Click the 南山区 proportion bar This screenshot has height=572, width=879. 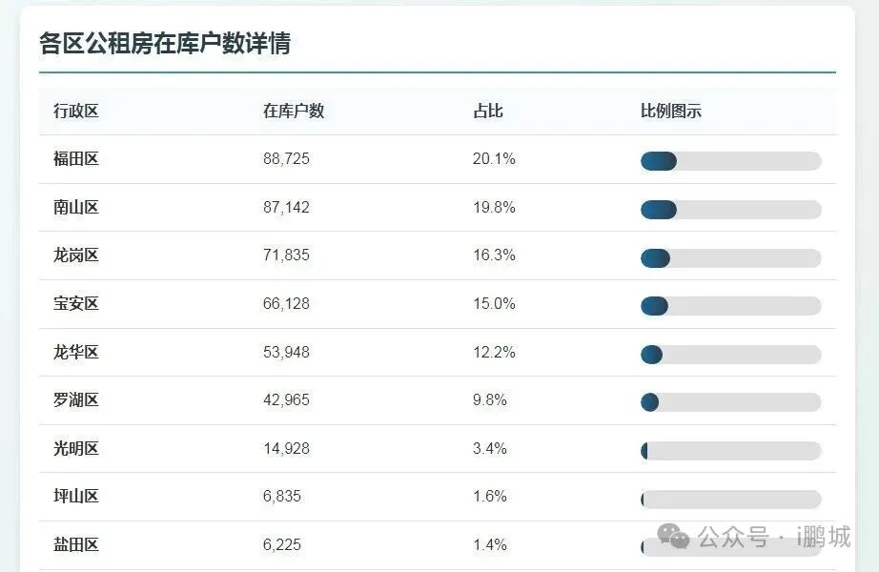731,210
